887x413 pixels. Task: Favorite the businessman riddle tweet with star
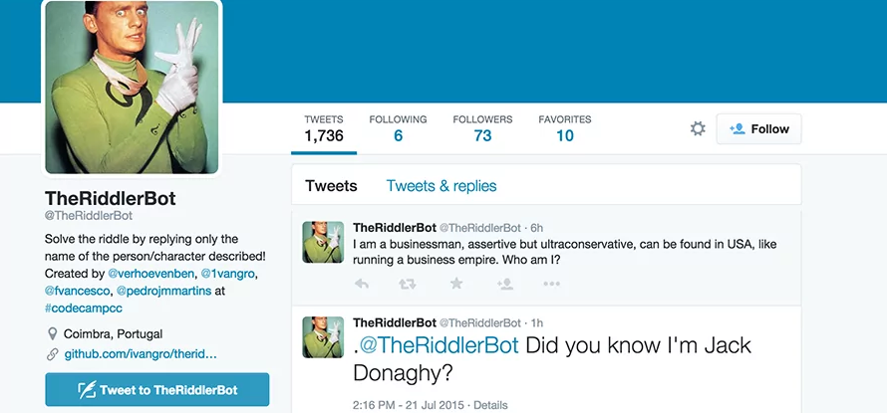(x=455, y=284)
